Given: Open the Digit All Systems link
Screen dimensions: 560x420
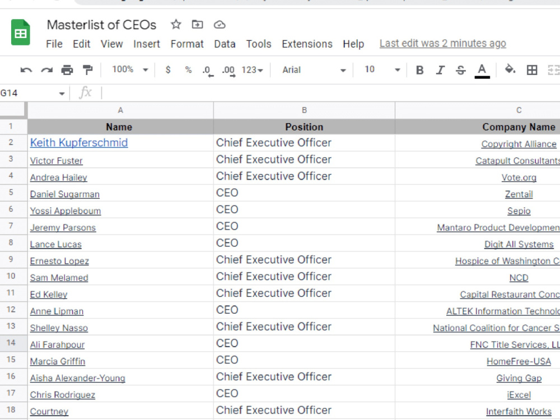Looking at the screenshot, I should (x=519, y=244).
